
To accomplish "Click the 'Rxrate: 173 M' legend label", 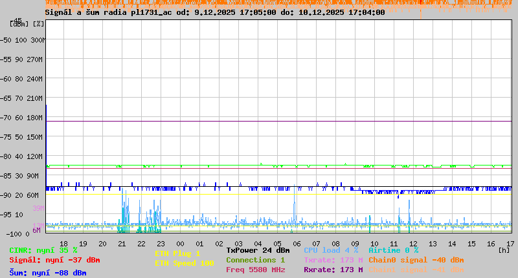I will (333, 270).
